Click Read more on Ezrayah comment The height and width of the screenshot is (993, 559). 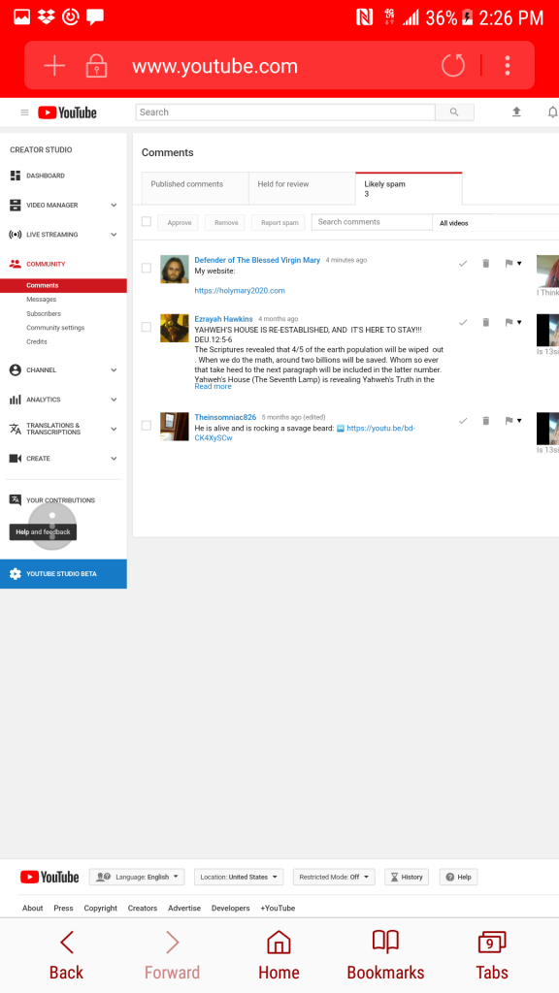(x=213, y=386)
